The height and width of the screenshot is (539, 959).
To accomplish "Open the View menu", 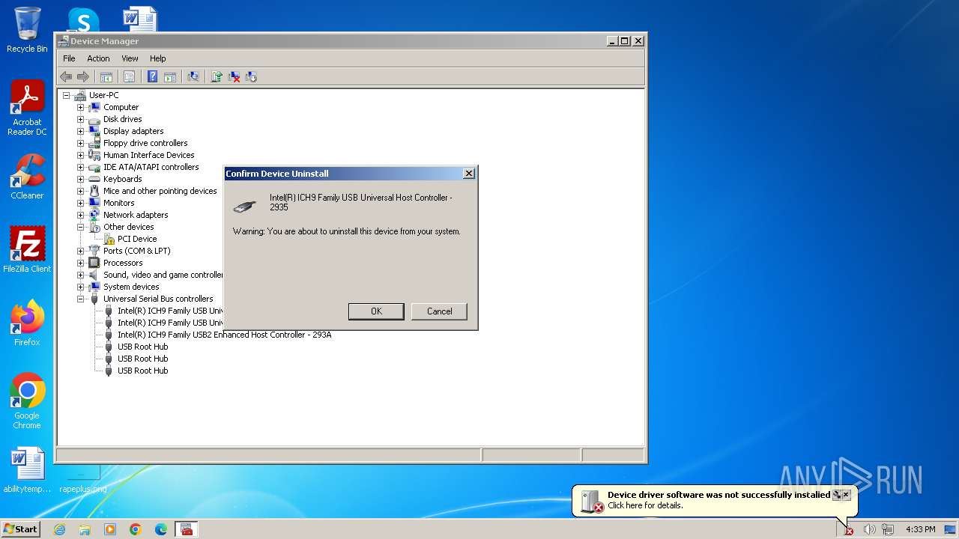I will pyautogui.click(x=130, y=58).
